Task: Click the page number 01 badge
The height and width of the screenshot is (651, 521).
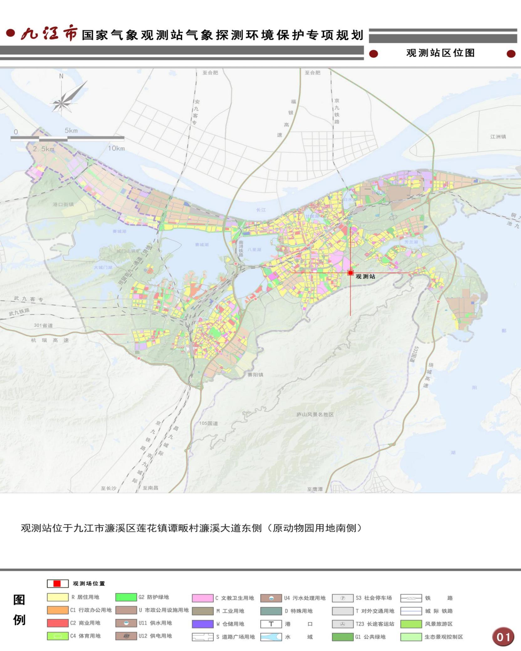Action: [503, 637]
